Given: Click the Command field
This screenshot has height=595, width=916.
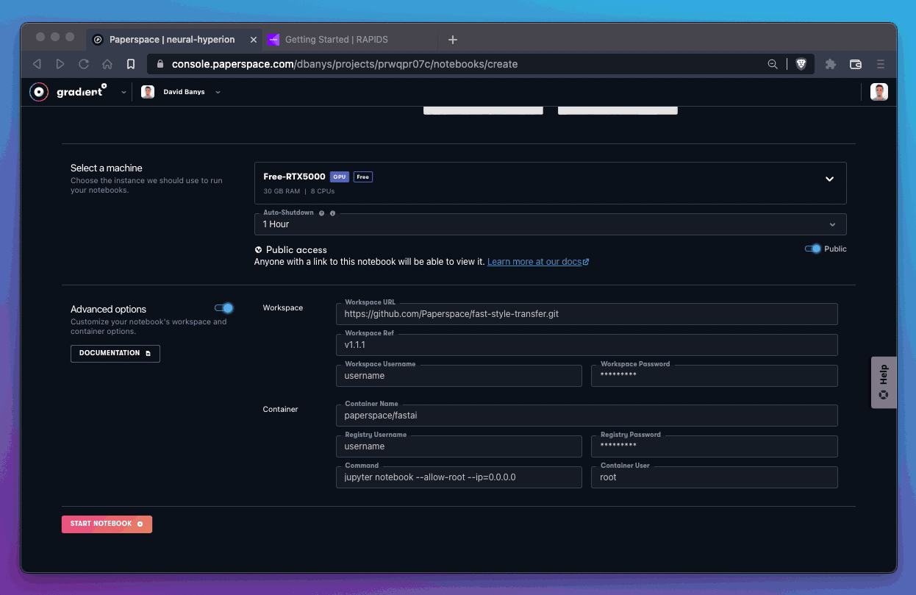Looking at the screenshot, I should point(459,477).
